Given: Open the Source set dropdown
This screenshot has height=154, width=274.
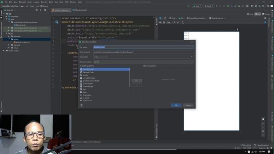Looking at the screenshot, I should 143,57.
